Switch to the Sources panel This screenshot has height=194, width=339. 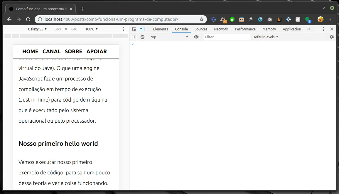tap(201, 29)
